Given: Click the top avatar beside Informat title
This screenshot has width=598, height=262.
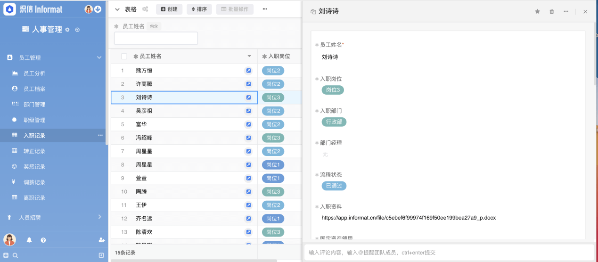Looking at the screenshot, I should pyautogui.click(x=89, y=9).
